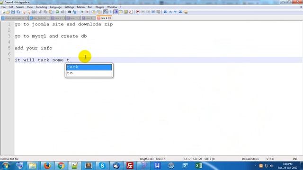
Task: Toggle the Word wrap toolbar button
Action: click(106, 12)
